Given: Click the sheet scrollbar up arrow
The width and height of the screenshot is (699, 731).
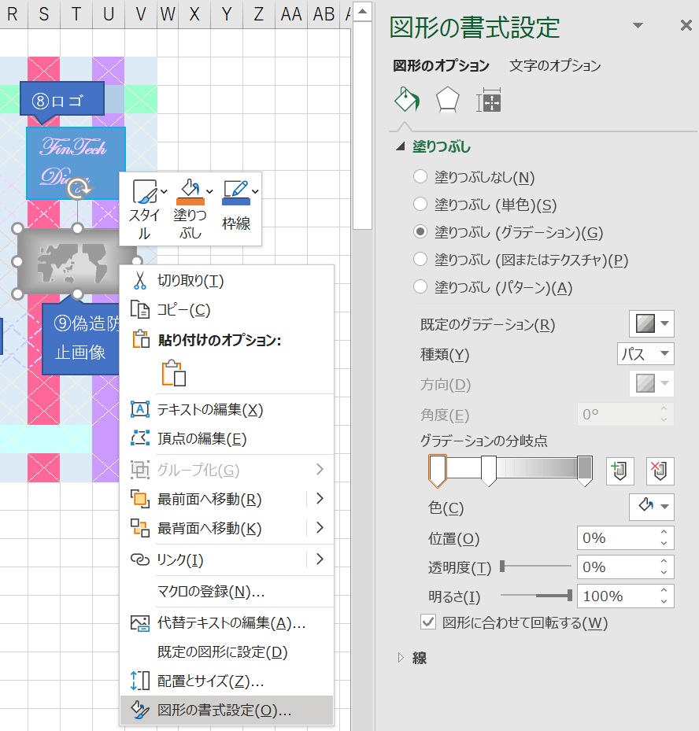Looking at the screenshot, I should [362, 11].
